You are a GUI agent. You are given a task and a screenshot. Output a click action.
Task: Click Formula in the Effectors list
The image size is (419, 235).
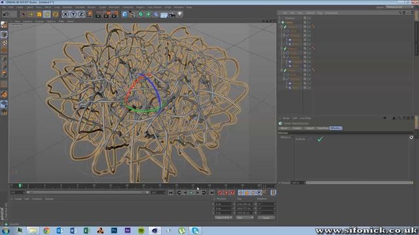point(301,139)
